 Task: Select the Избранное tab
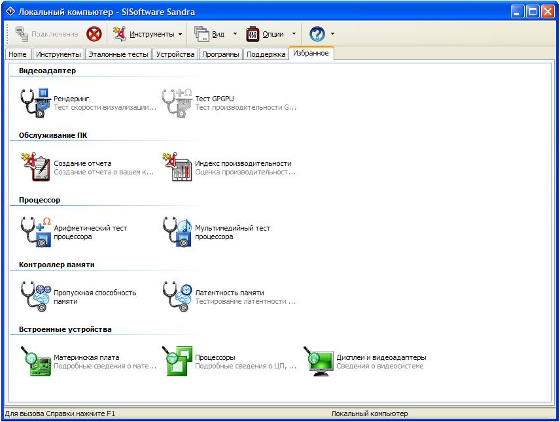click(x=311, y=53)
